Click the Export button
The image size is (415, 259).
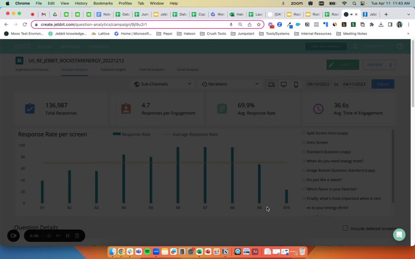tap(383, 84)
